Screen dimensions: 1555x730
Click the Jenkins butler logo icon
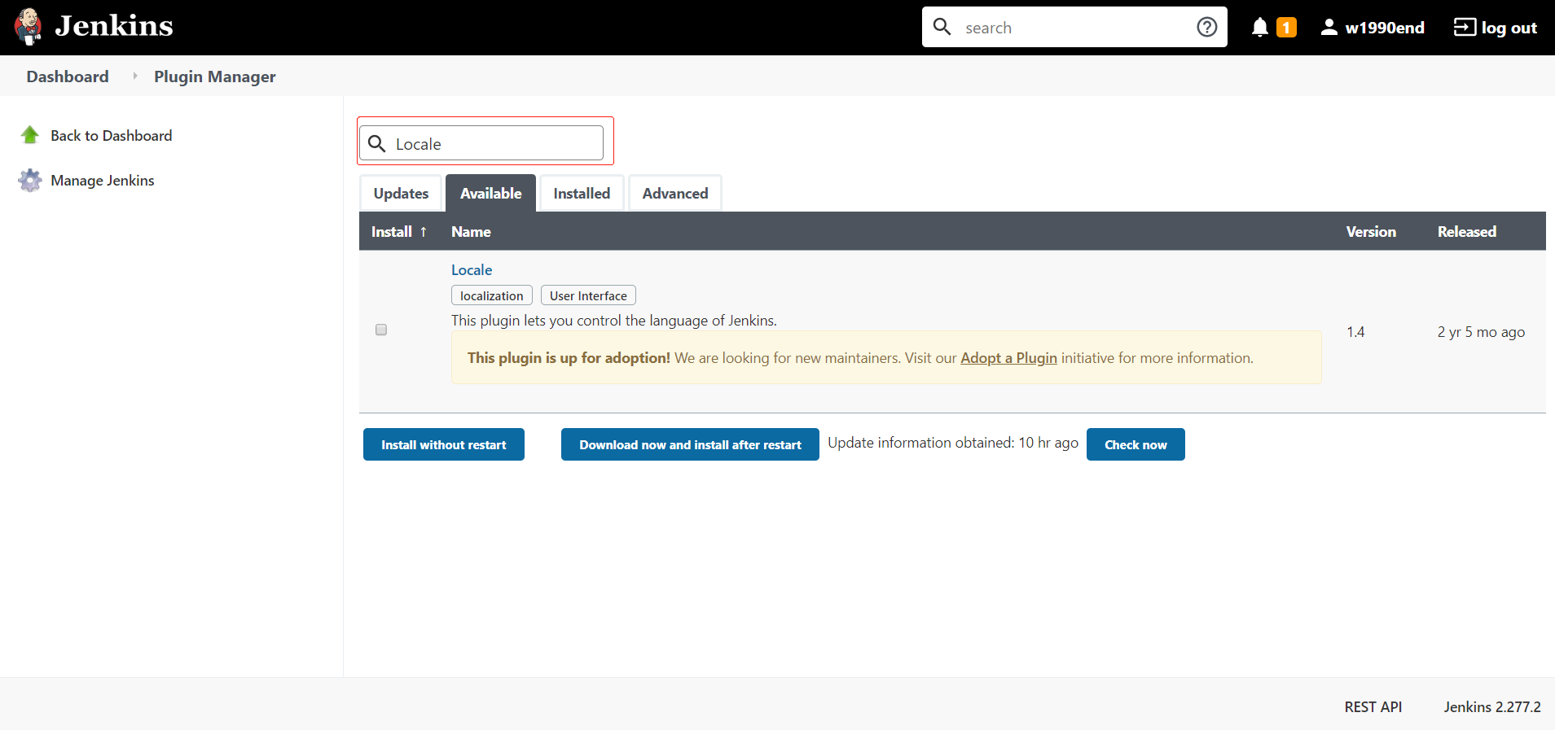29,27
